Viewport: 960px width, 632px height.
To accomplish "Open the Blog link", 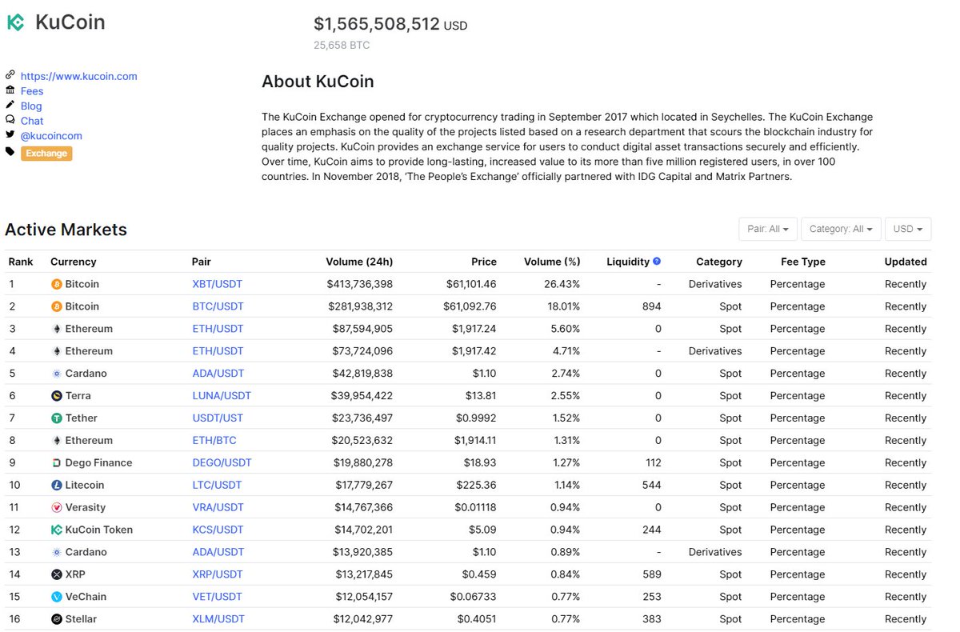I will pos(31,106).
